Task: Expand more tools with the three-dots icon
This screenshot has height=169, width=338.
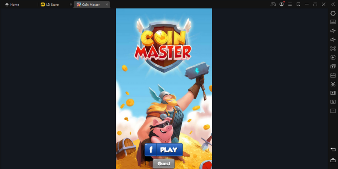Action: (x=333, y=111)
